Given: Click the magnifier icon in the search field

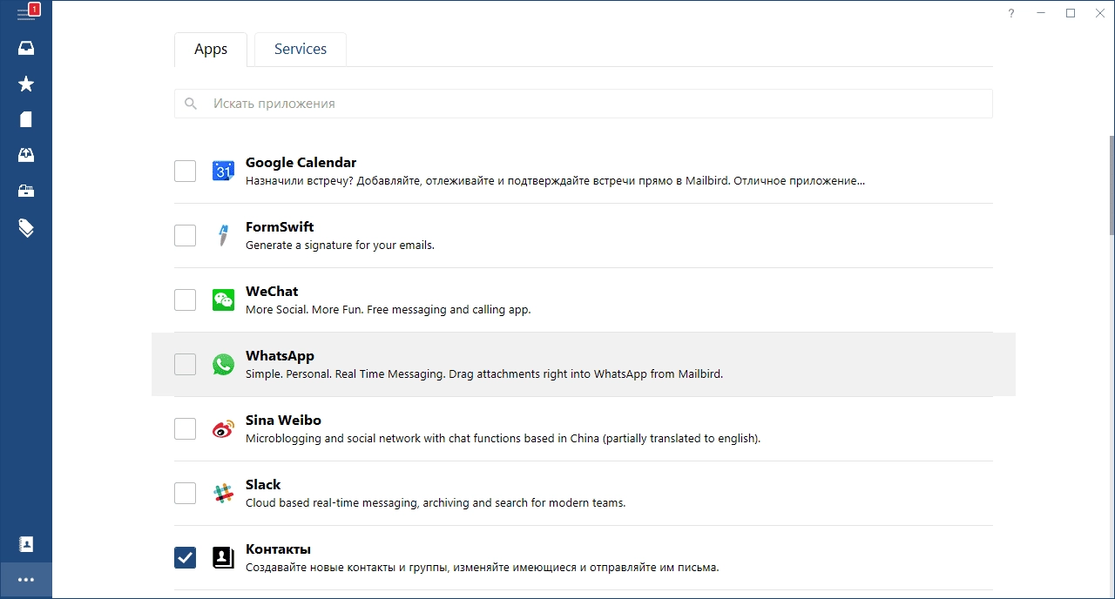Looking at the screenshot, I should pos(191,104).
